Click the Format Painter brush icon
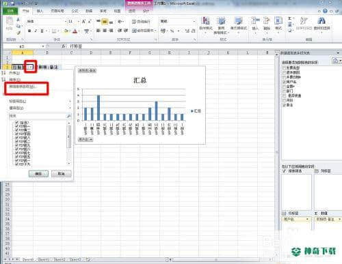342x264 pixels. (18, 33)
